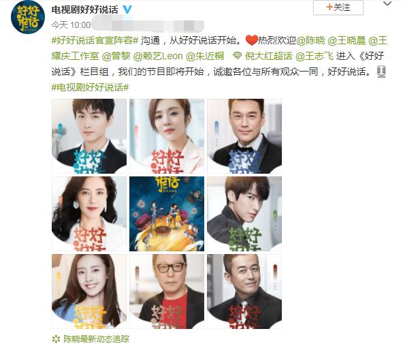Open 陈晓最新动态追踪 link
403x346 pixels.
point(97,339)
